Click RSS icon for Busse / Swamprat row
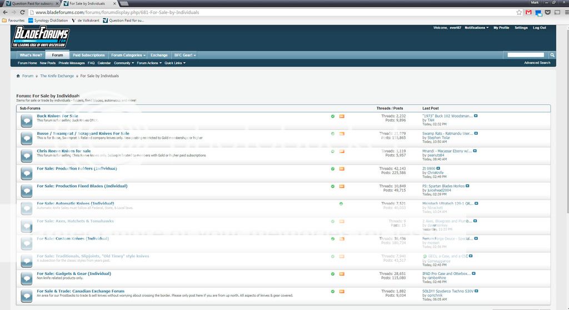This screenshot has width=569, height=310. (x=342, y=134)
